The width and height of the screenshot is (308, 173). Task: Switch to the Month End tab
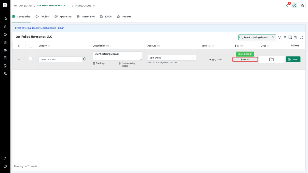pyautogui.click(x=86, y=17)
